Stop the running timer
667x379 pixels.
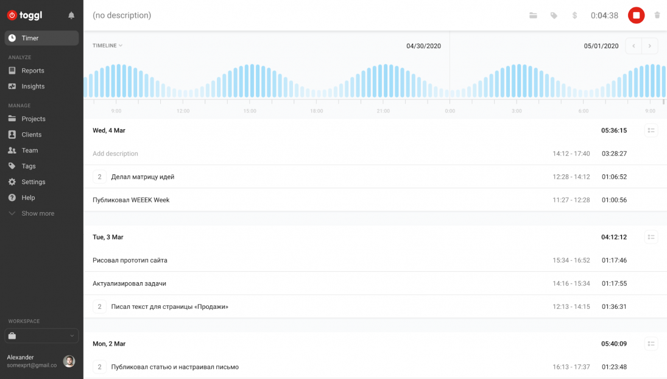636,15
